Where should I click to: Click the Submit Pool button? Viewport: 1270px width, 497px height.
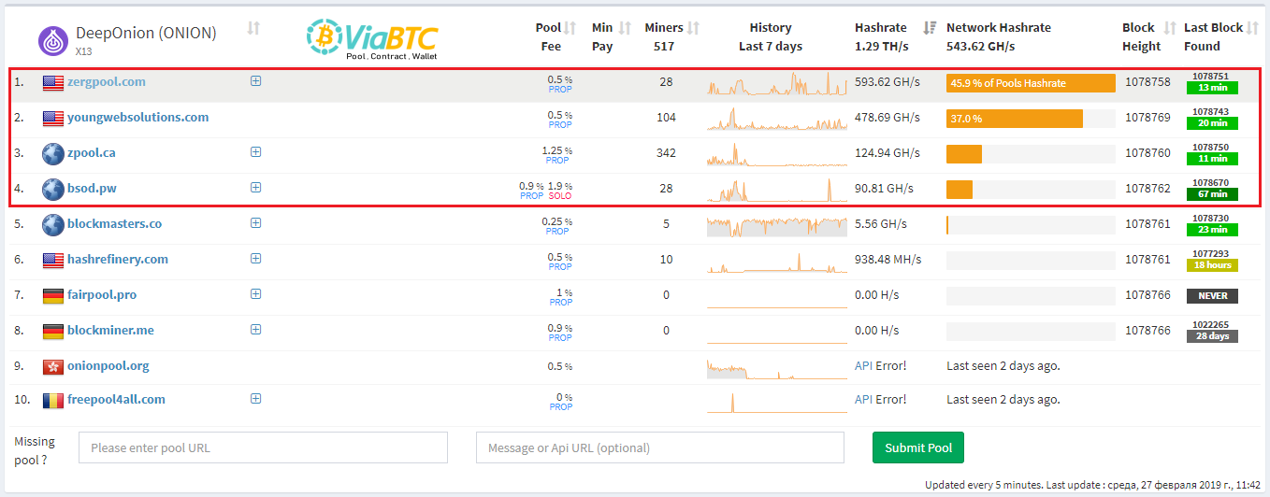click(918, 447)
